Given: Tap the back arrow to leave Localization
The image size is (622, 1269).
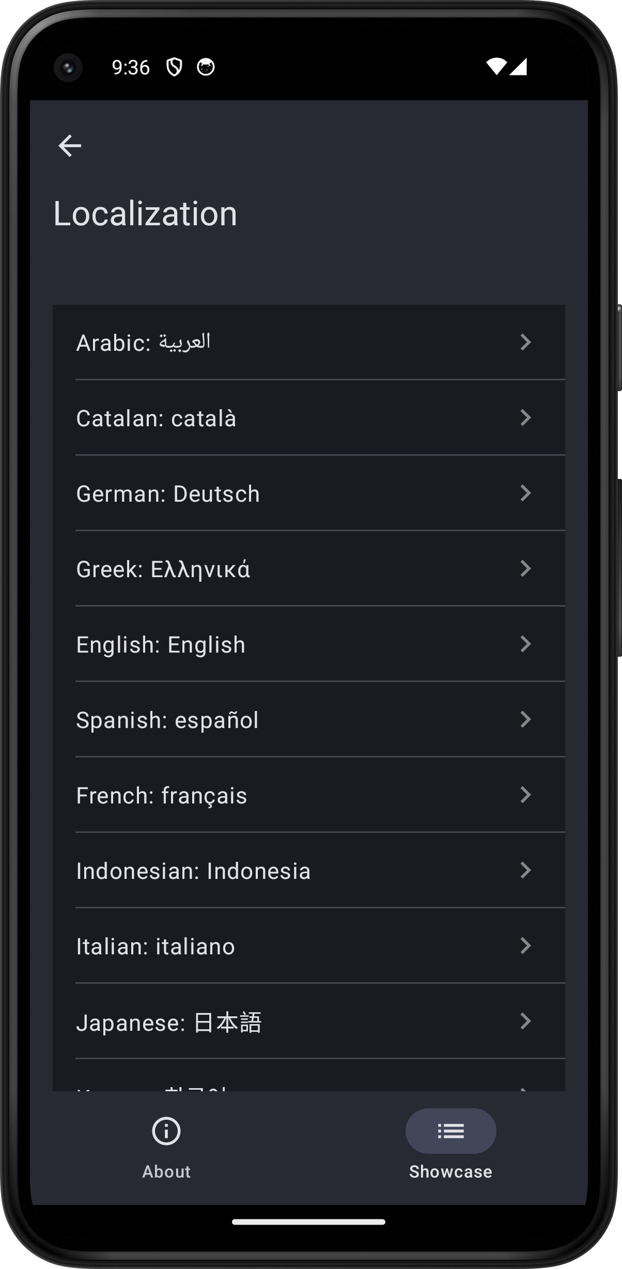Looking at the screenshot, I should point(70,145).
